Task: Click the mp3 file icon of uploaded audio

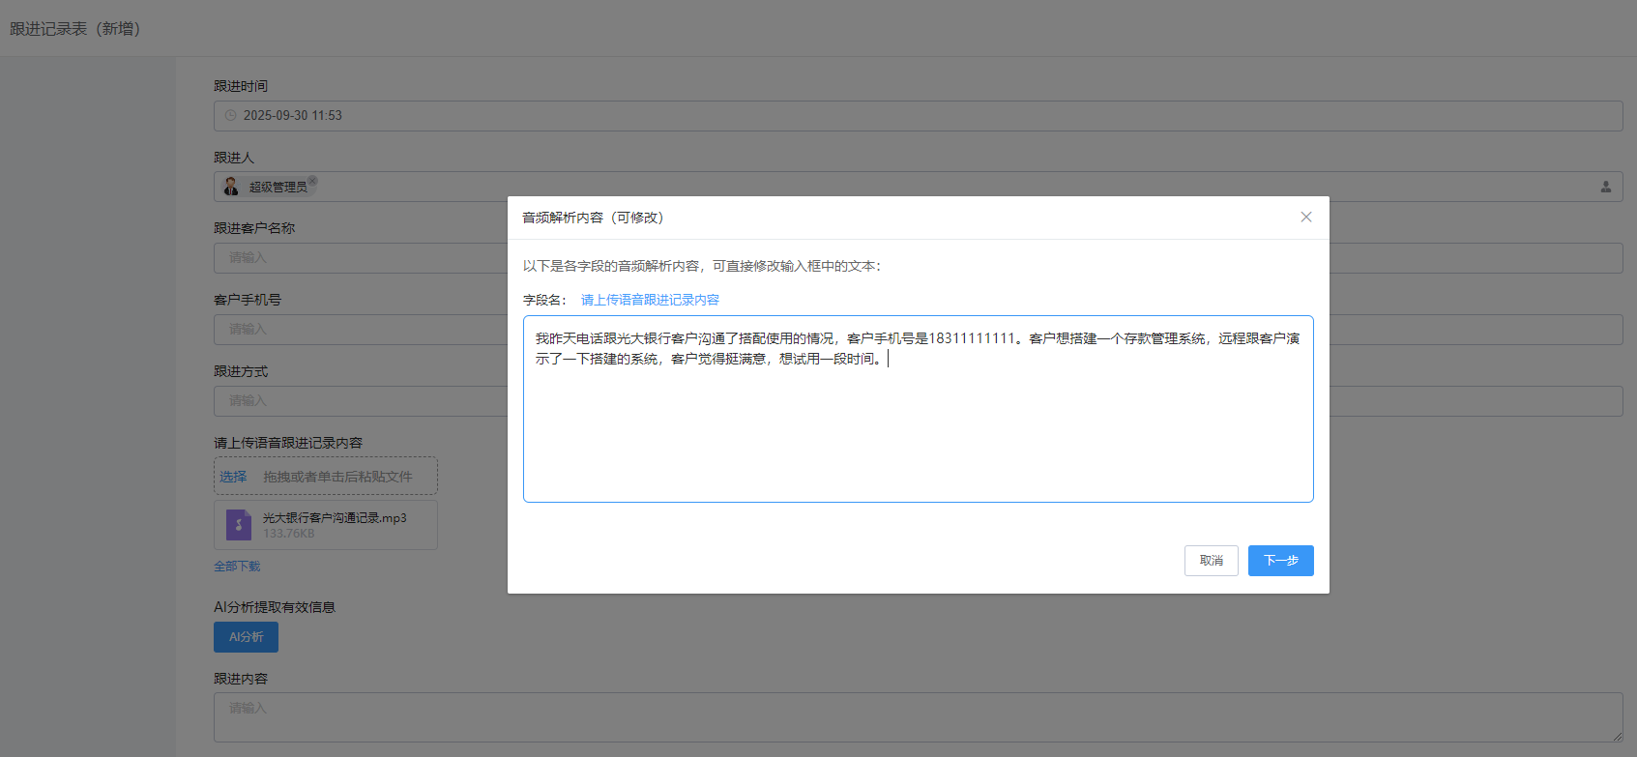Action: click(238, 525)
